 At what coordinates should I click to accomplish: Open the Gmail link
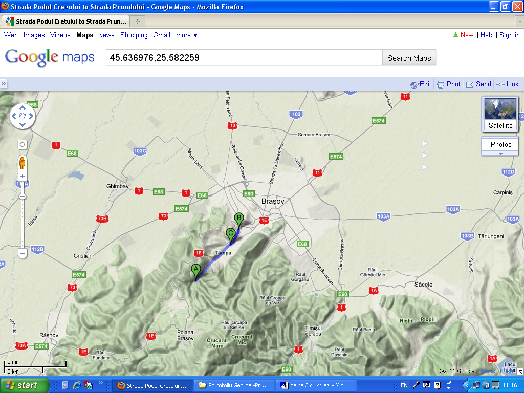162,35
